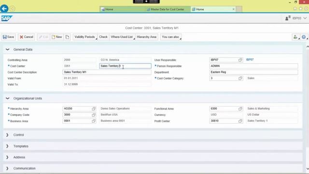Click the Hierarchy Area button
This screenshot has height=174, width=309.
coord(147,37)
